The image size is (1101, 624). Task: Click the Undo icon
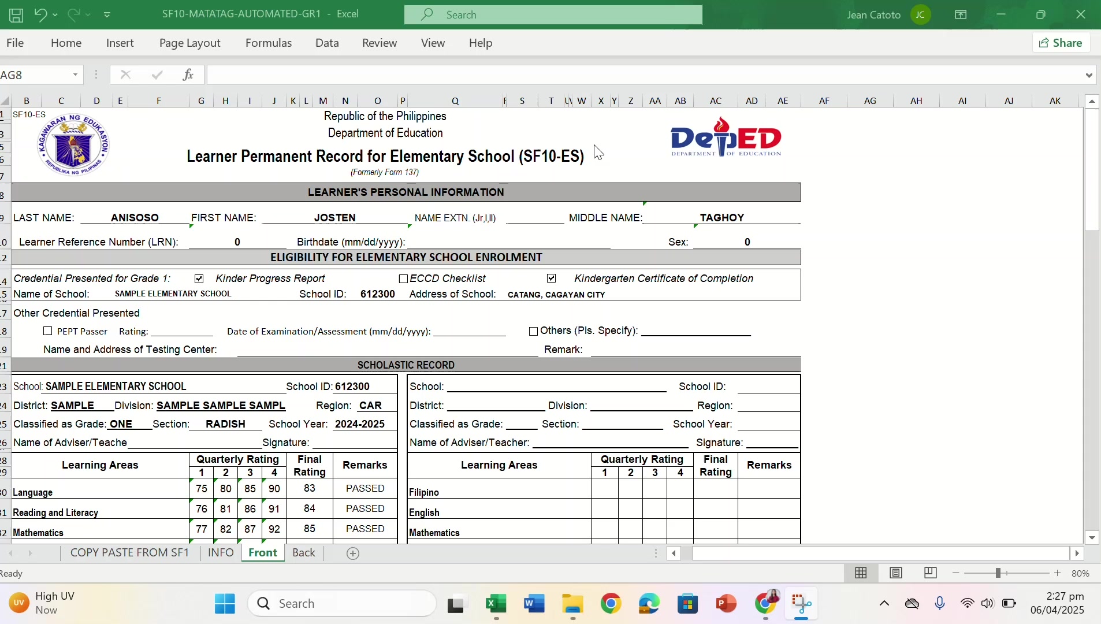coord(40,14)
